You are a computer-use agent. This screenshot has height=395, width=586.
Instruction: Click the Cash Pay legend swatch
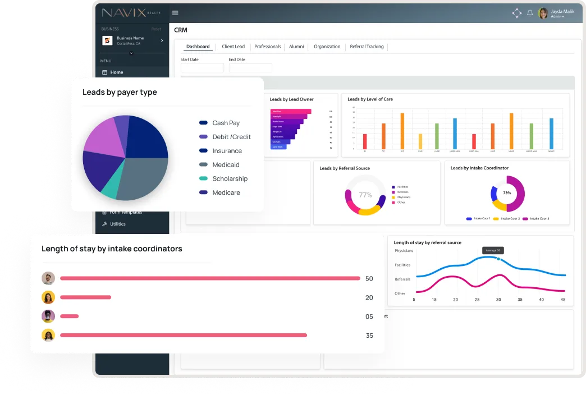[203, 123]
